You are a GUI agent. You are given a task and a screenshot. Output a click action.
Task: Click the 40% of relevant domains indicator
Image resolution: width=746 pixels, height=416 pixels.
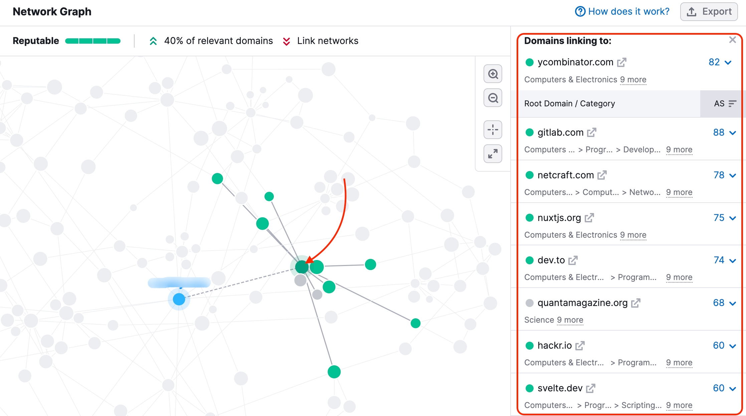click(x=211, y=41)
